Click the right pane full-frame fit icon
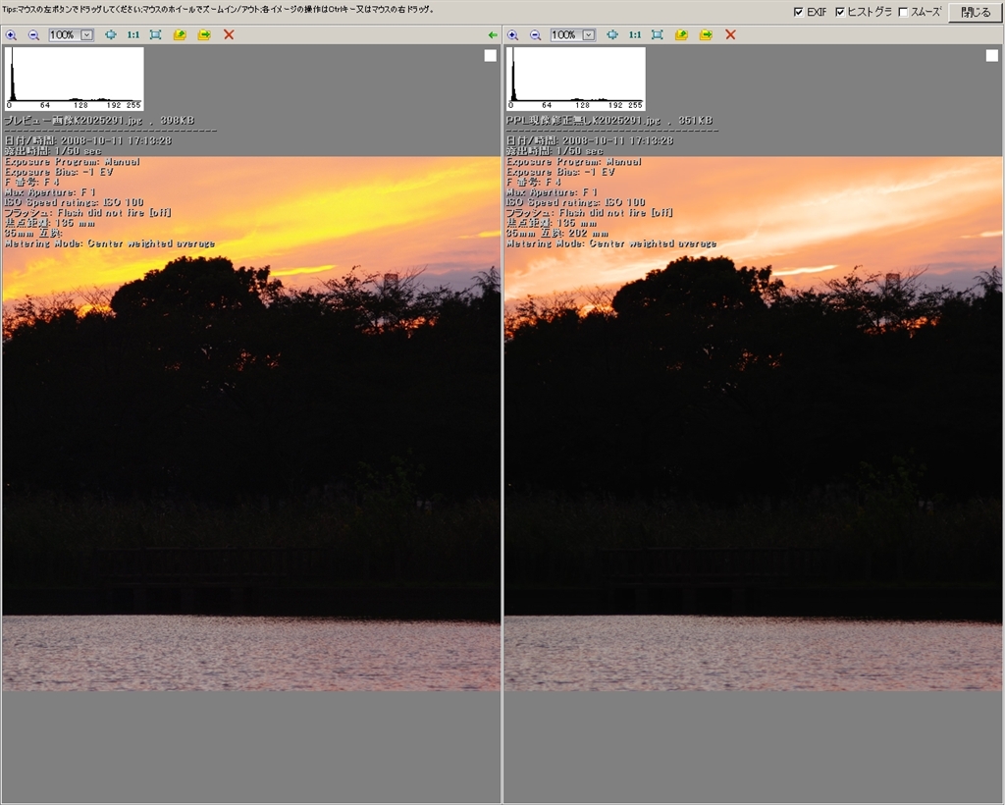 point(657,34)
